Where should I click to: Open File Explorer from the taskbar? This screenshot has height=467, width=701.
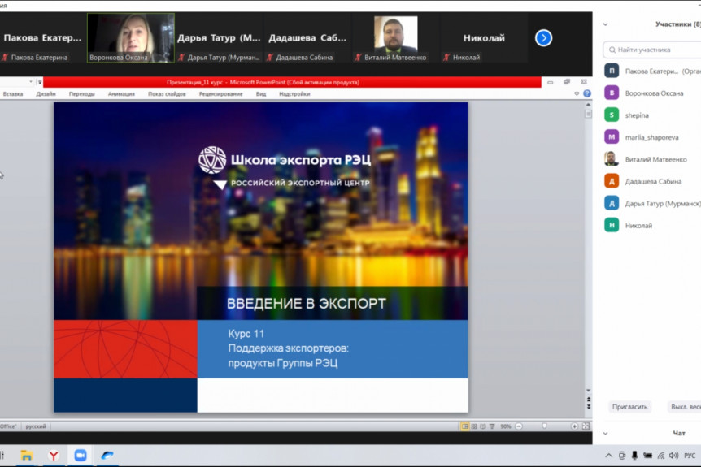26,456
